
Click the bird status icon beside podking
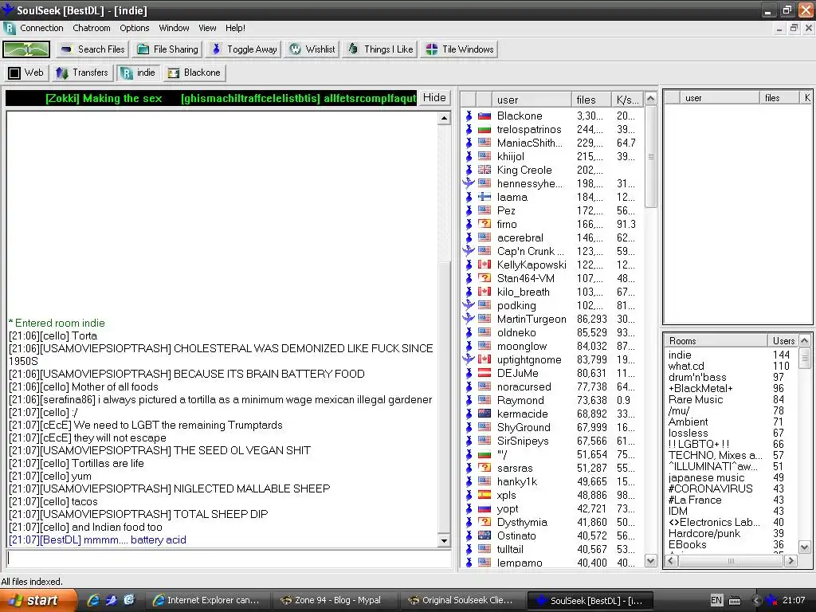click(x=469, y=305)
